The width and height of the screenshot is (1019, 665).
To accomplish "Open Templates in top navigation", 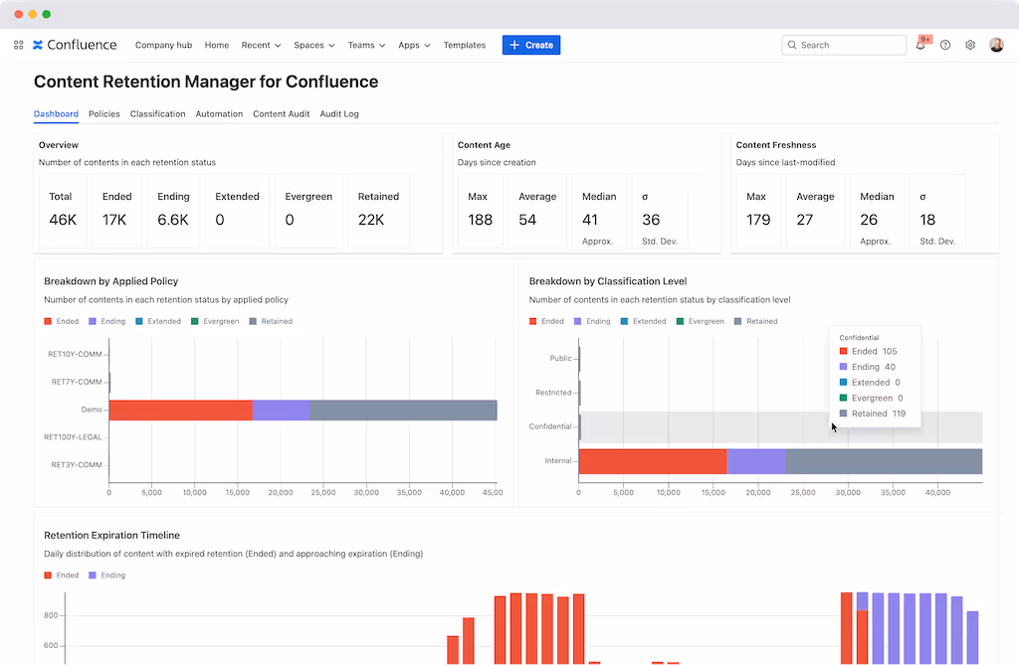I will (464, 45).
